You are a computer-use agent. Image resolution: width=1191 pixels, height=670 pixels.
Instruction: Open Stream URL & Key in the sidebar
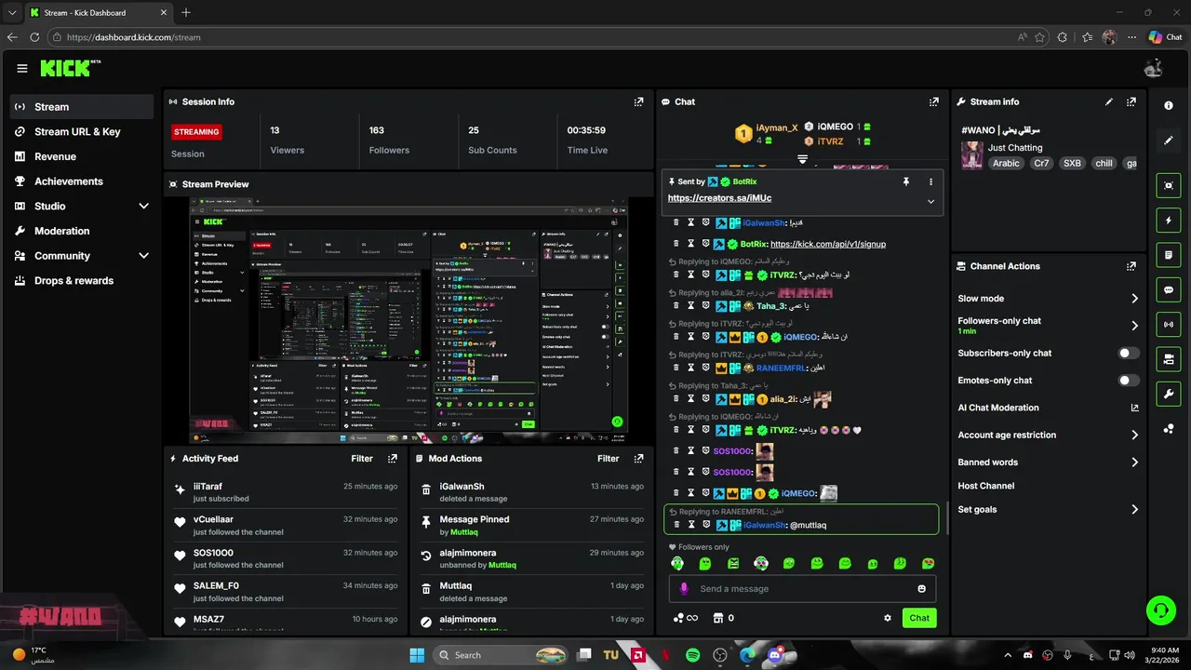coord(82,132)
